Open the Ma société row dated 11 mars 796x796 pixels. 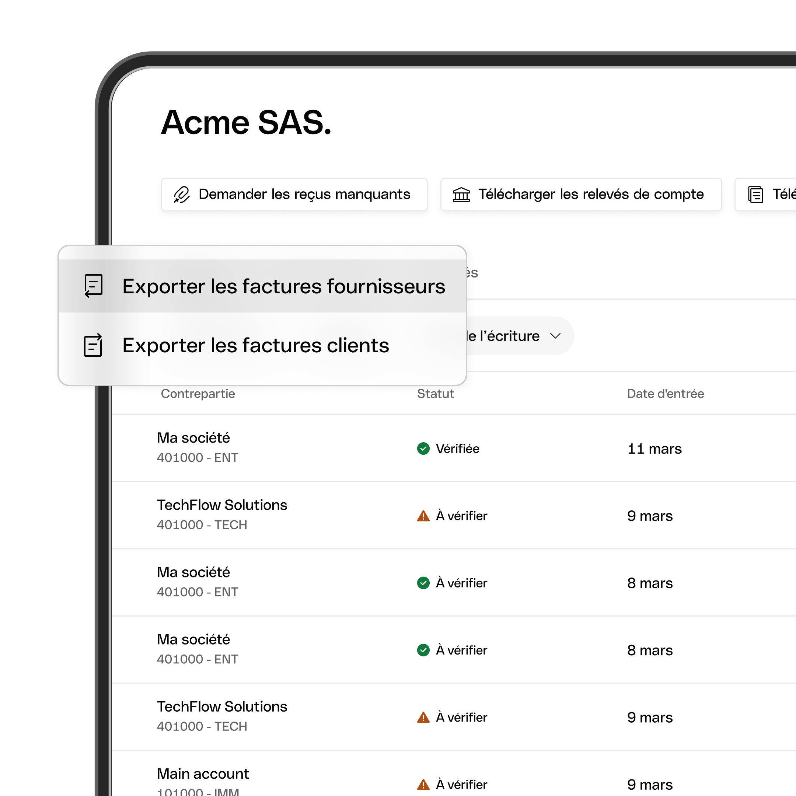point(454,448)
